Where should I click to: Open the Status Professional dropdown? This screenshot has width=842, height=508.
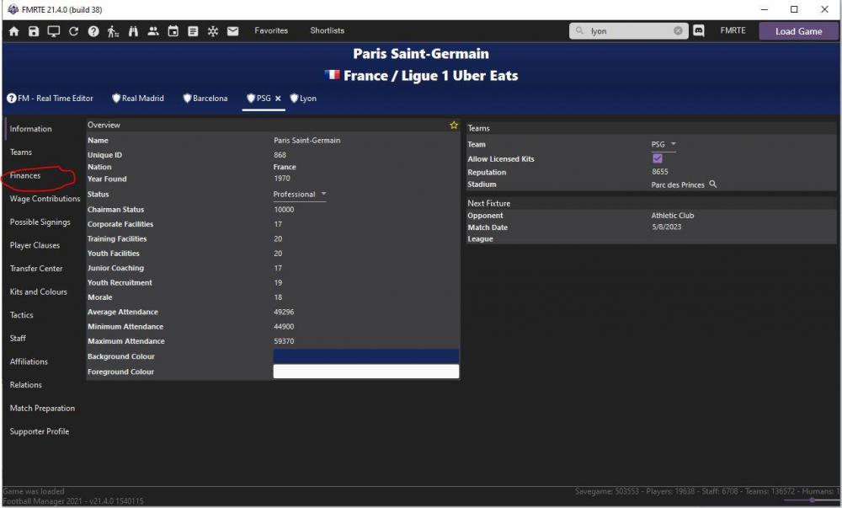pyautogui.click(x=300, y=195)
